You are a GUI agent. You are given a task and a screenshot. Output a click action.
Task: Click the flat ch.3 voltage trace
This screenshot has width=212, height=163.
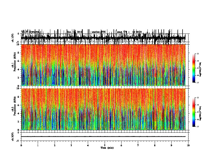(x=103, y=137)
